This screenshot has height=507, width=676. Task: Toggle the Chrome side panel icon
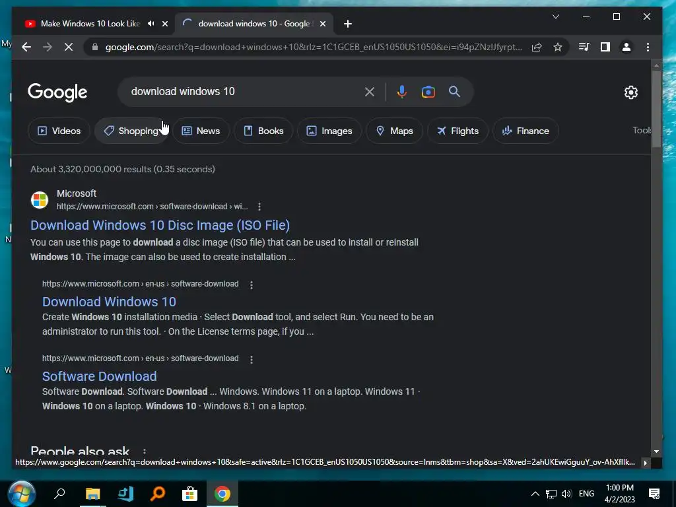pos(605,47)
